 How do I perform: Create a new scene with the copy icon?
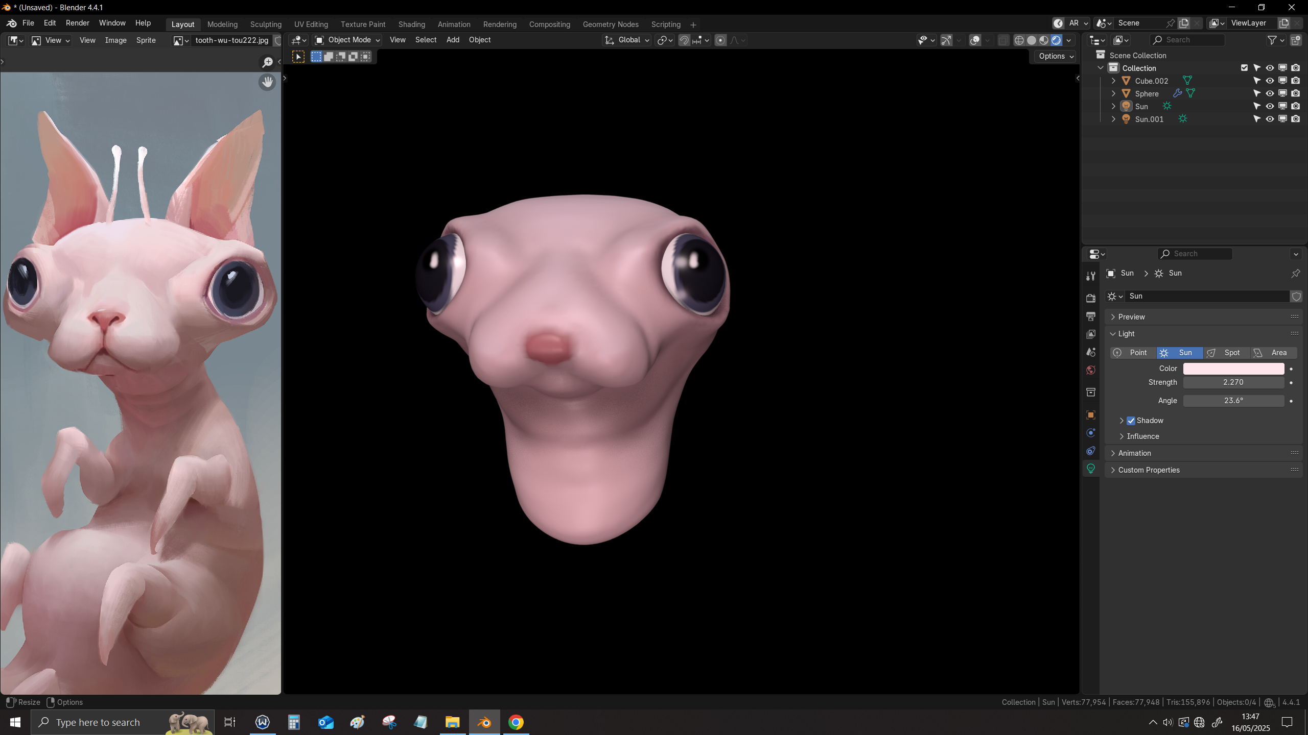tap(1184, 23)
